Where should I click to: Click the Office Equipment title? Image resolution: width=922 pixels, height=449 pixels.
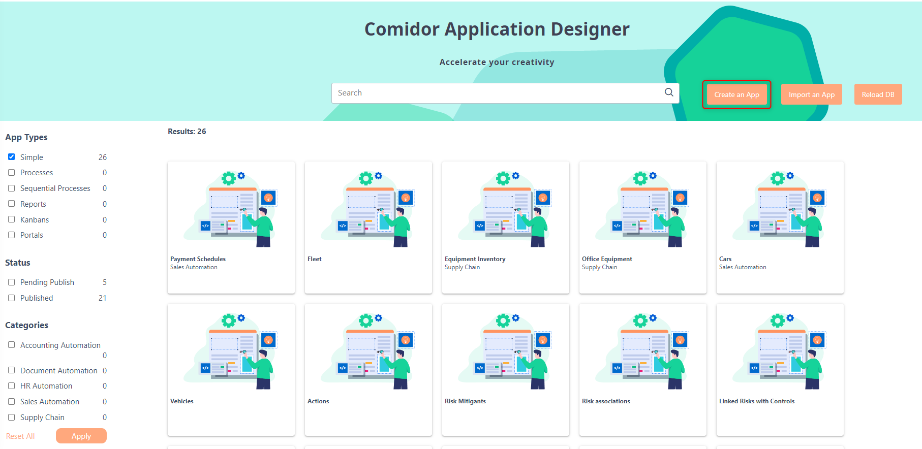(x=607, y=259)
